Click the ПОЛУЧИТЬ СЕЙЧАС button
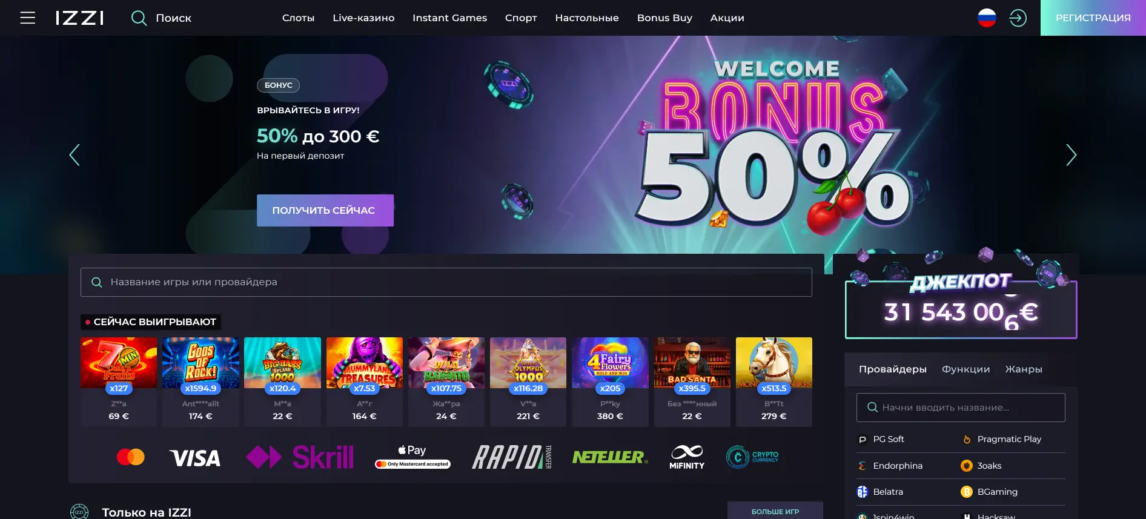The height and width of the screenshot is (519, 1146). [325, 210]
